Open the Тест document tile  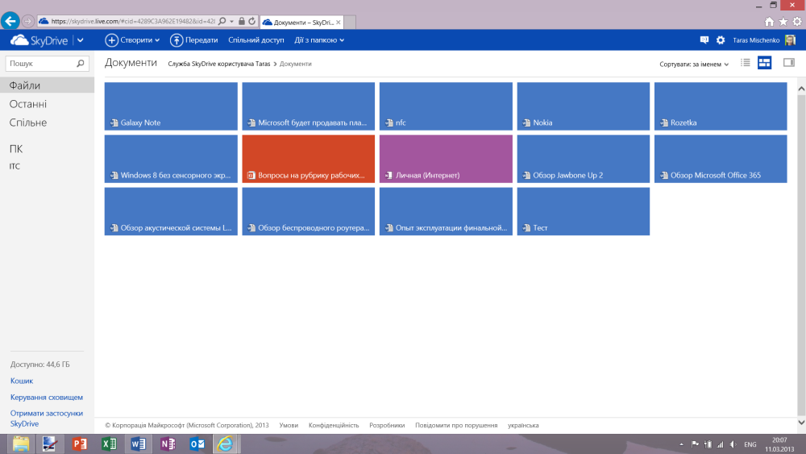click(x=584, y=211)
